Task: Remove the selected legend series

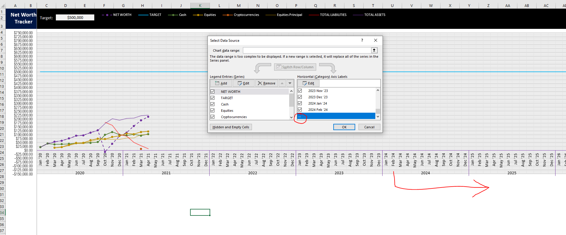Action: tap(267, 83)
